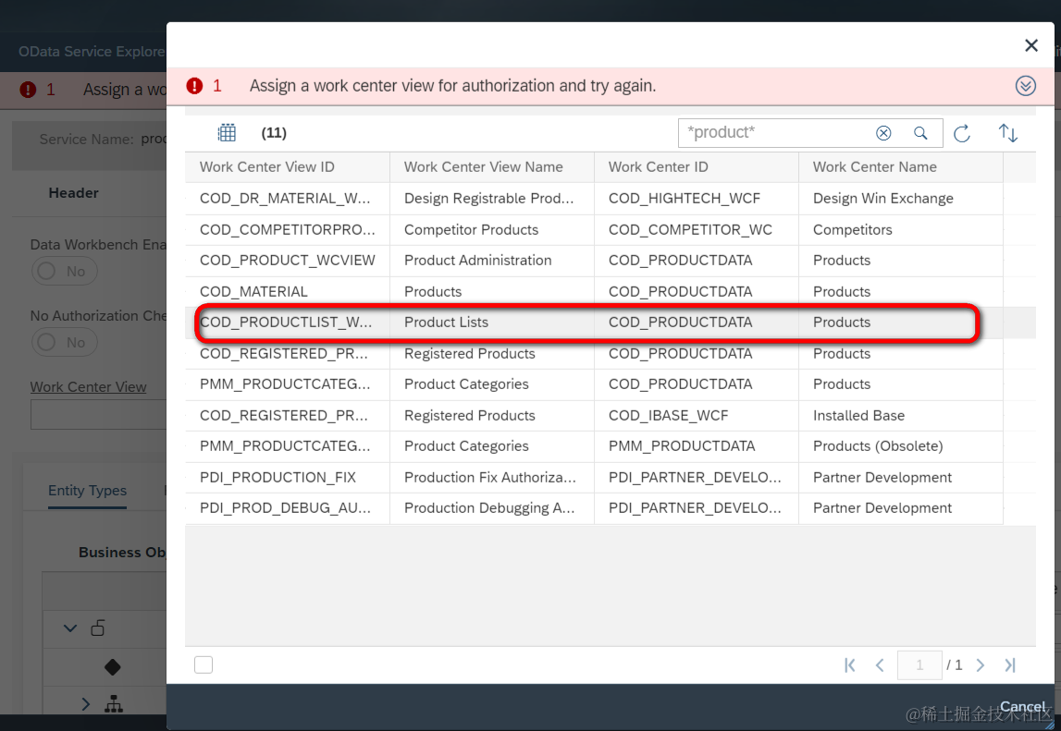The width and height of the screenshot is (1061, 731).
Task: Collapse the expanded tree row chevron
Action: pos(69,628)
